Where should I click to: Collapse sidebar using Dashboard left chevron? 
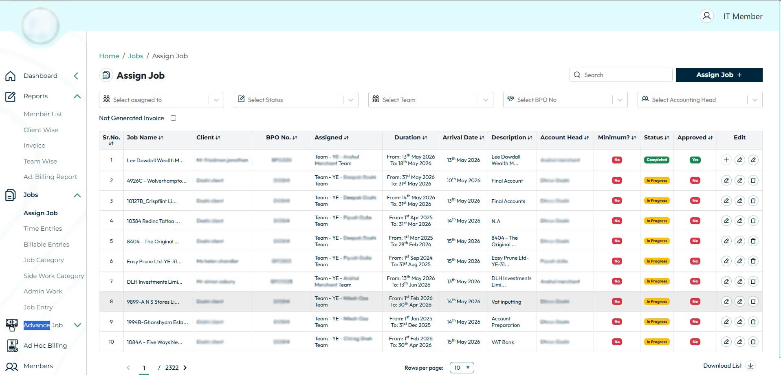[x=76, y=76]
